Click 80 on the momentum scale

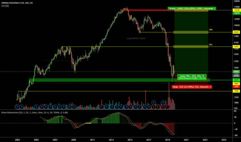[x=235, y=111]
